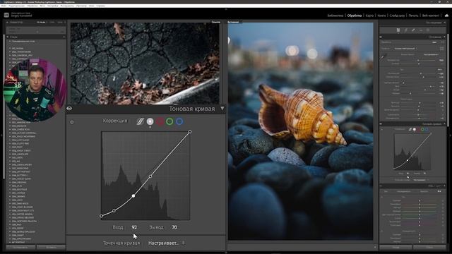Open the Насыщенность tab in the HSL panel
Screen dimensions: 452x254
403,191
